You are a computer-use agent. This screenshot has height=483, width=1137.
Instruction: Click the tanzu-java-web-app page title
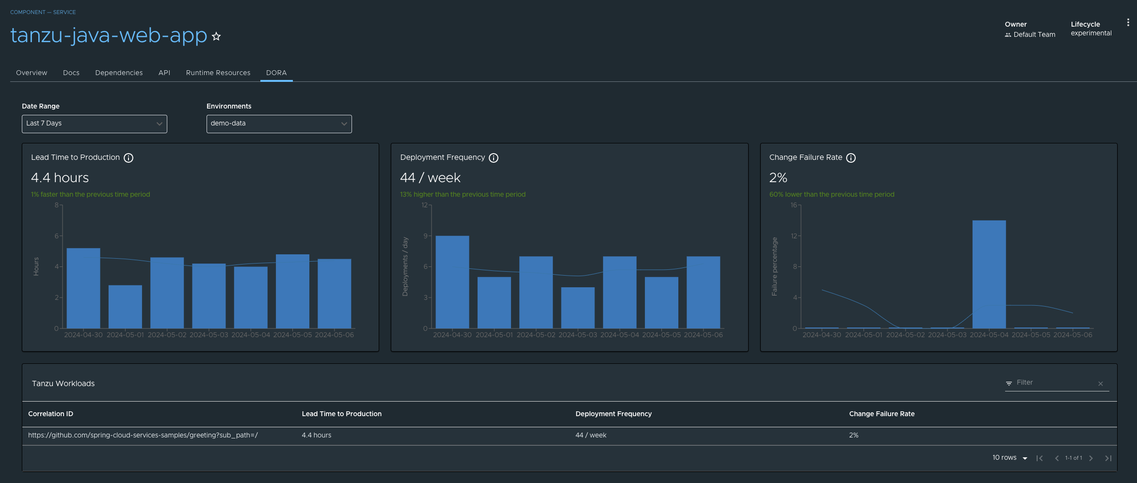point(109,35)
